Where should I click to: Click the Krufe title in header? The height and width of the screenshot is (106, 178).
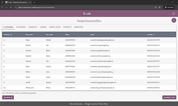pyautogui.click(x=87, y=14)
